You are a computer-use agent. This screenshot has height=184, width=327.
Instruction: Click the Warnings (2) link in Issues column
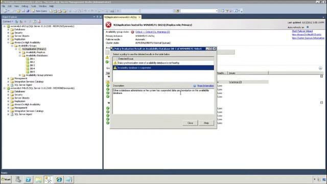pos(235,82)
